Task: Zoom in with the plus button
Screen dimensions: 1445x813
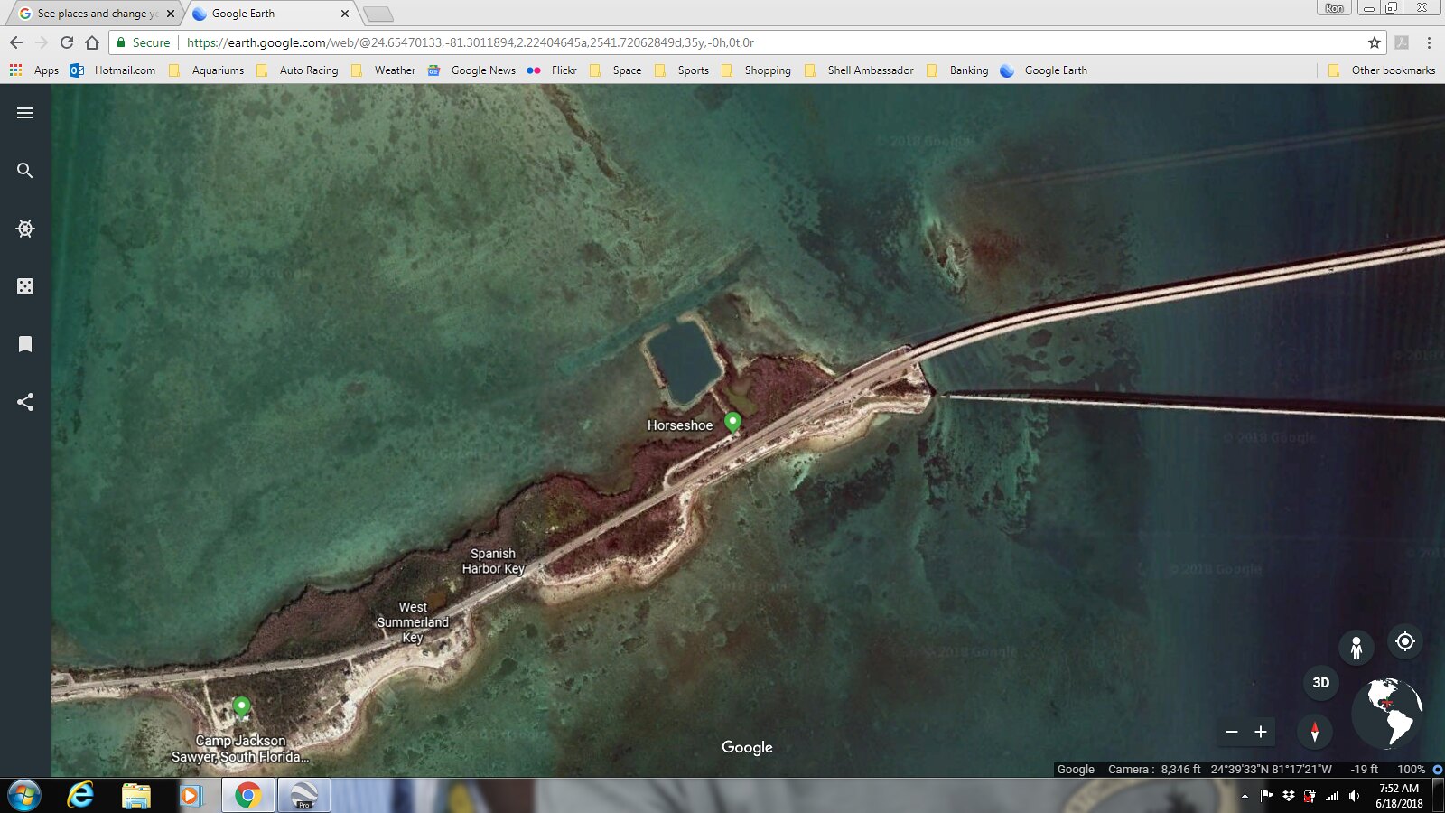Action: click(x=1261, y=732)
